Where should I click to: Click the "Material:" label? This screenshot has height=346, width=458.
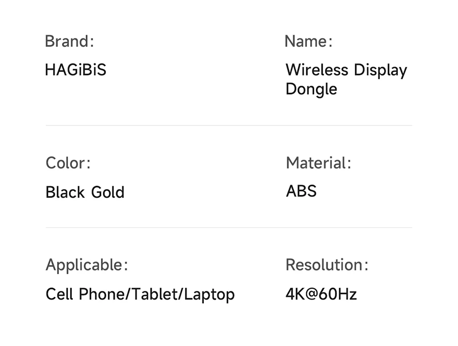319,163
